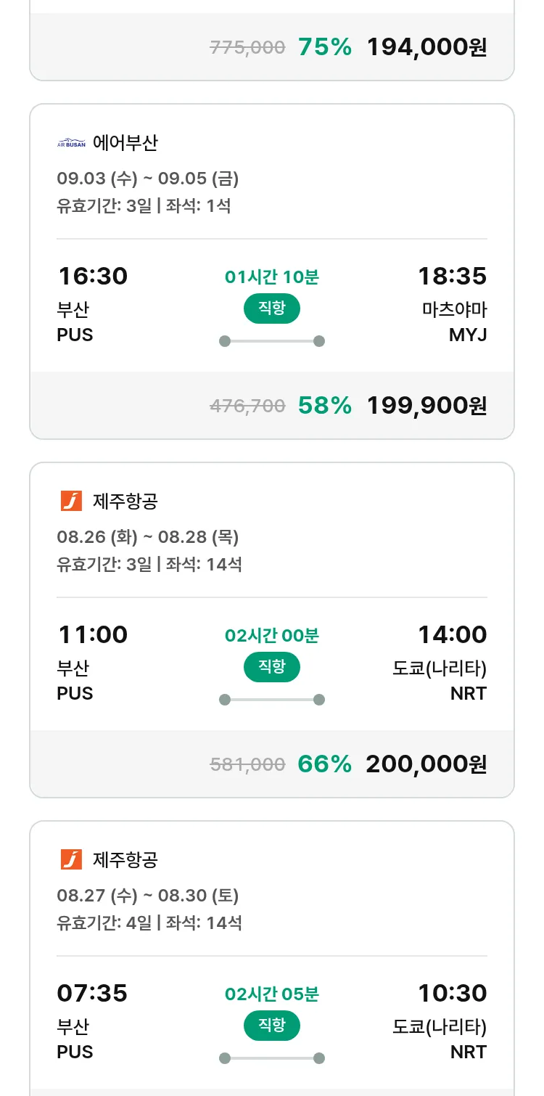Click the 직항 badge on 11:00 Narita flight
Screen dimensions: 544x1096
(x=271, y=667)
